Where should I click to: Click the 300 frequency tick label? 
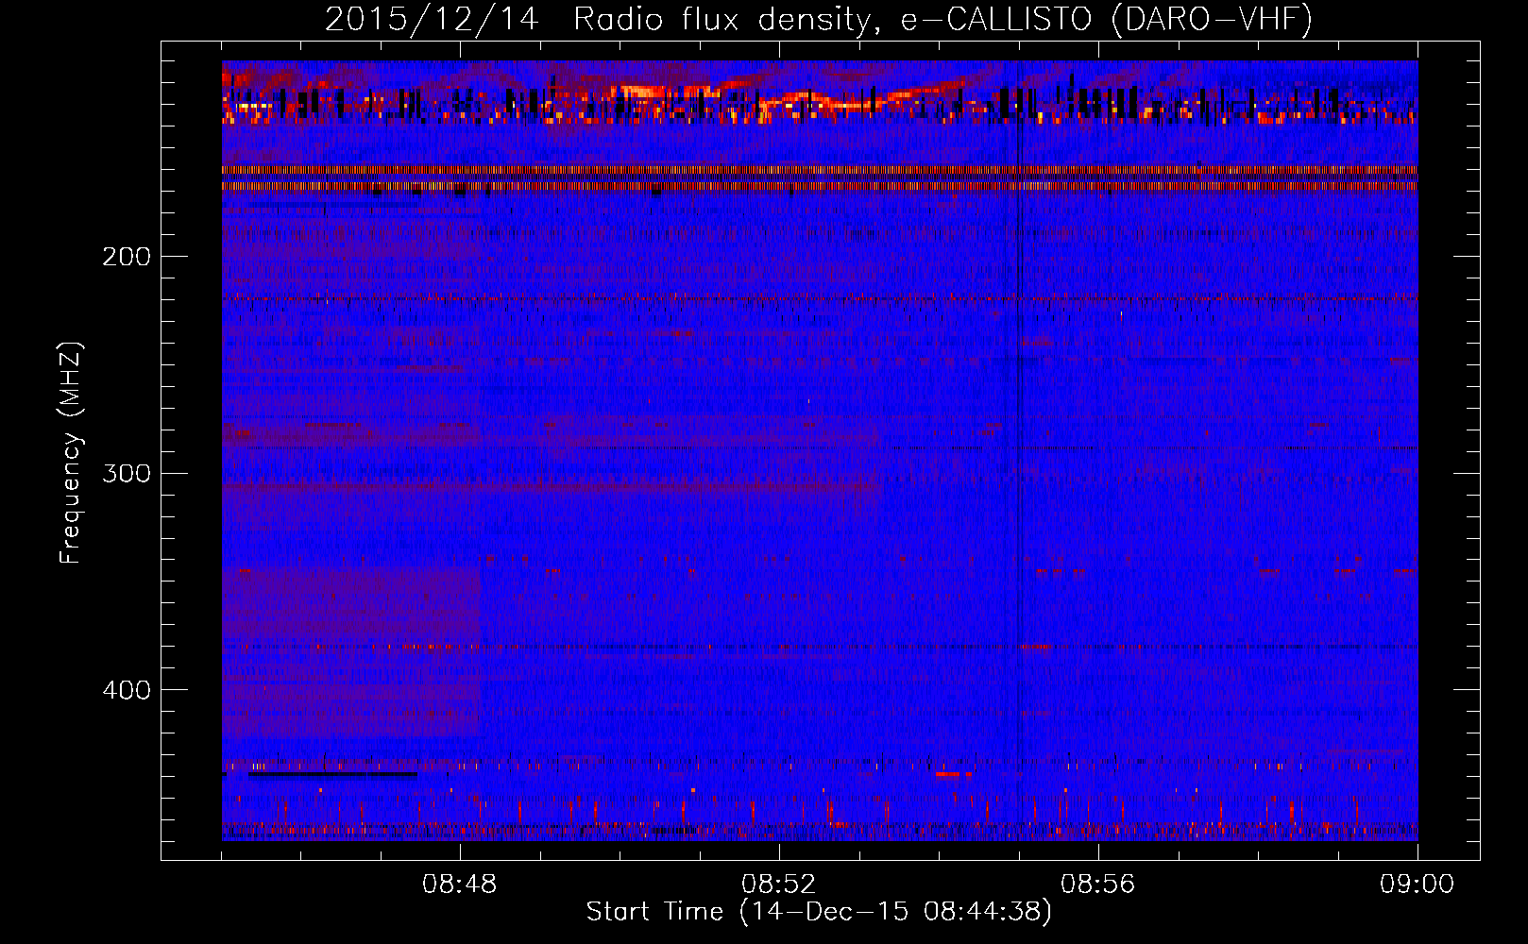(127, 473)
